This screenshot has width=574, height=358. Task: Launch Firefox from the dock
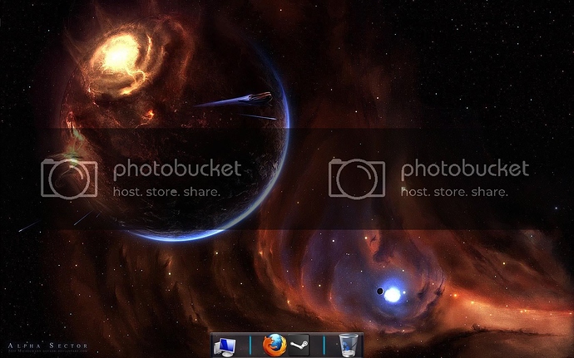275,345
